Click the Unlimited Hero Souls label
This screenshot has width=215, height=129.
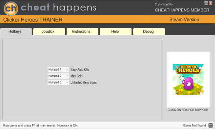[83, 82]
